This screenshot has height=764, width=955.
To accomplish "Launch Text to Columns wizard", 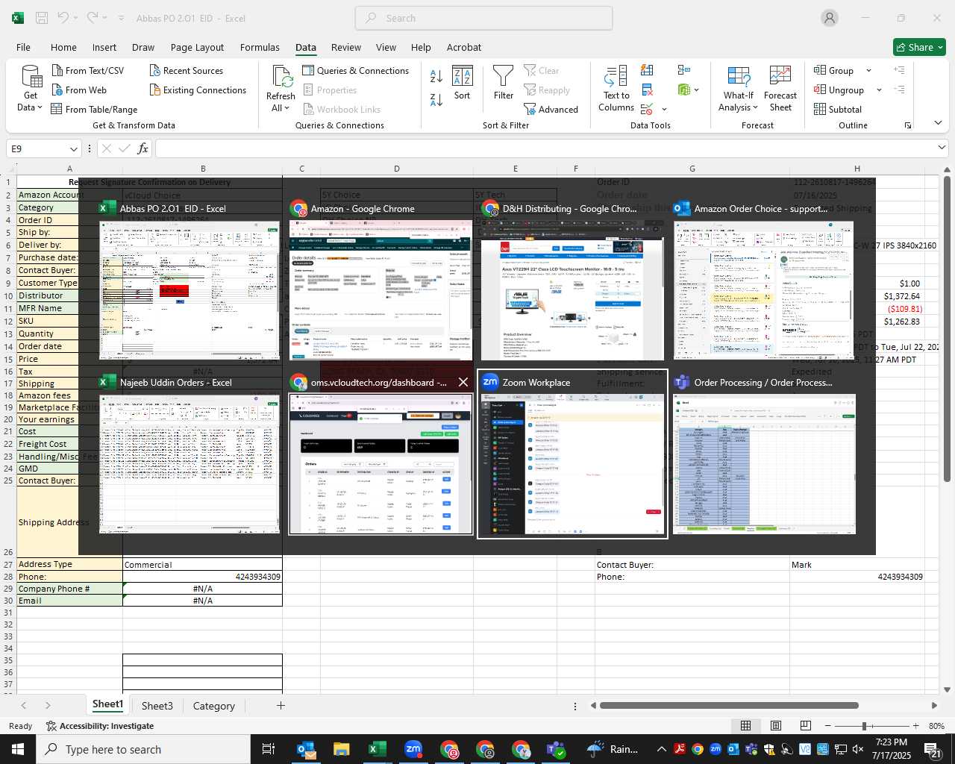I will (616, 89).
